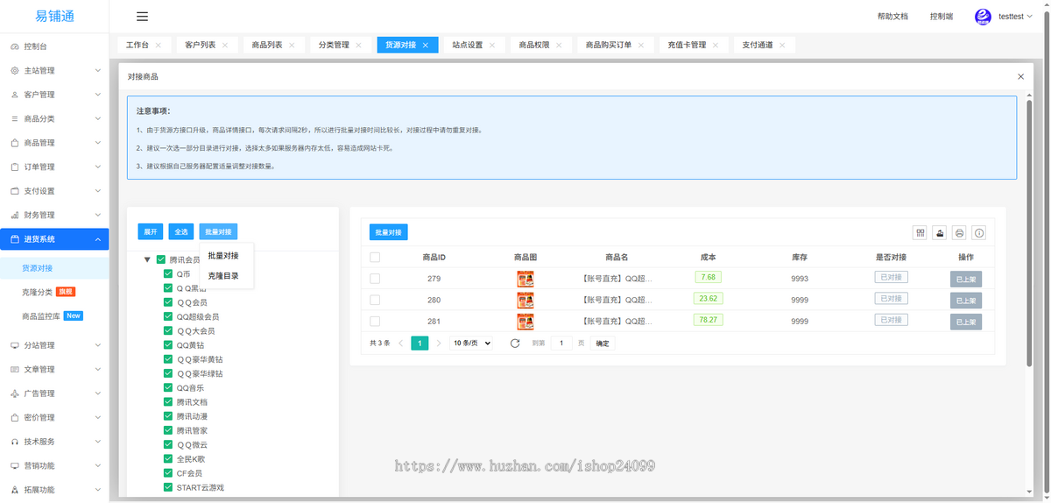The height and width of the screenshot is (503, 1051).
Task: Uncheck the Q币 category checkbox
Action: pos(168,273)
